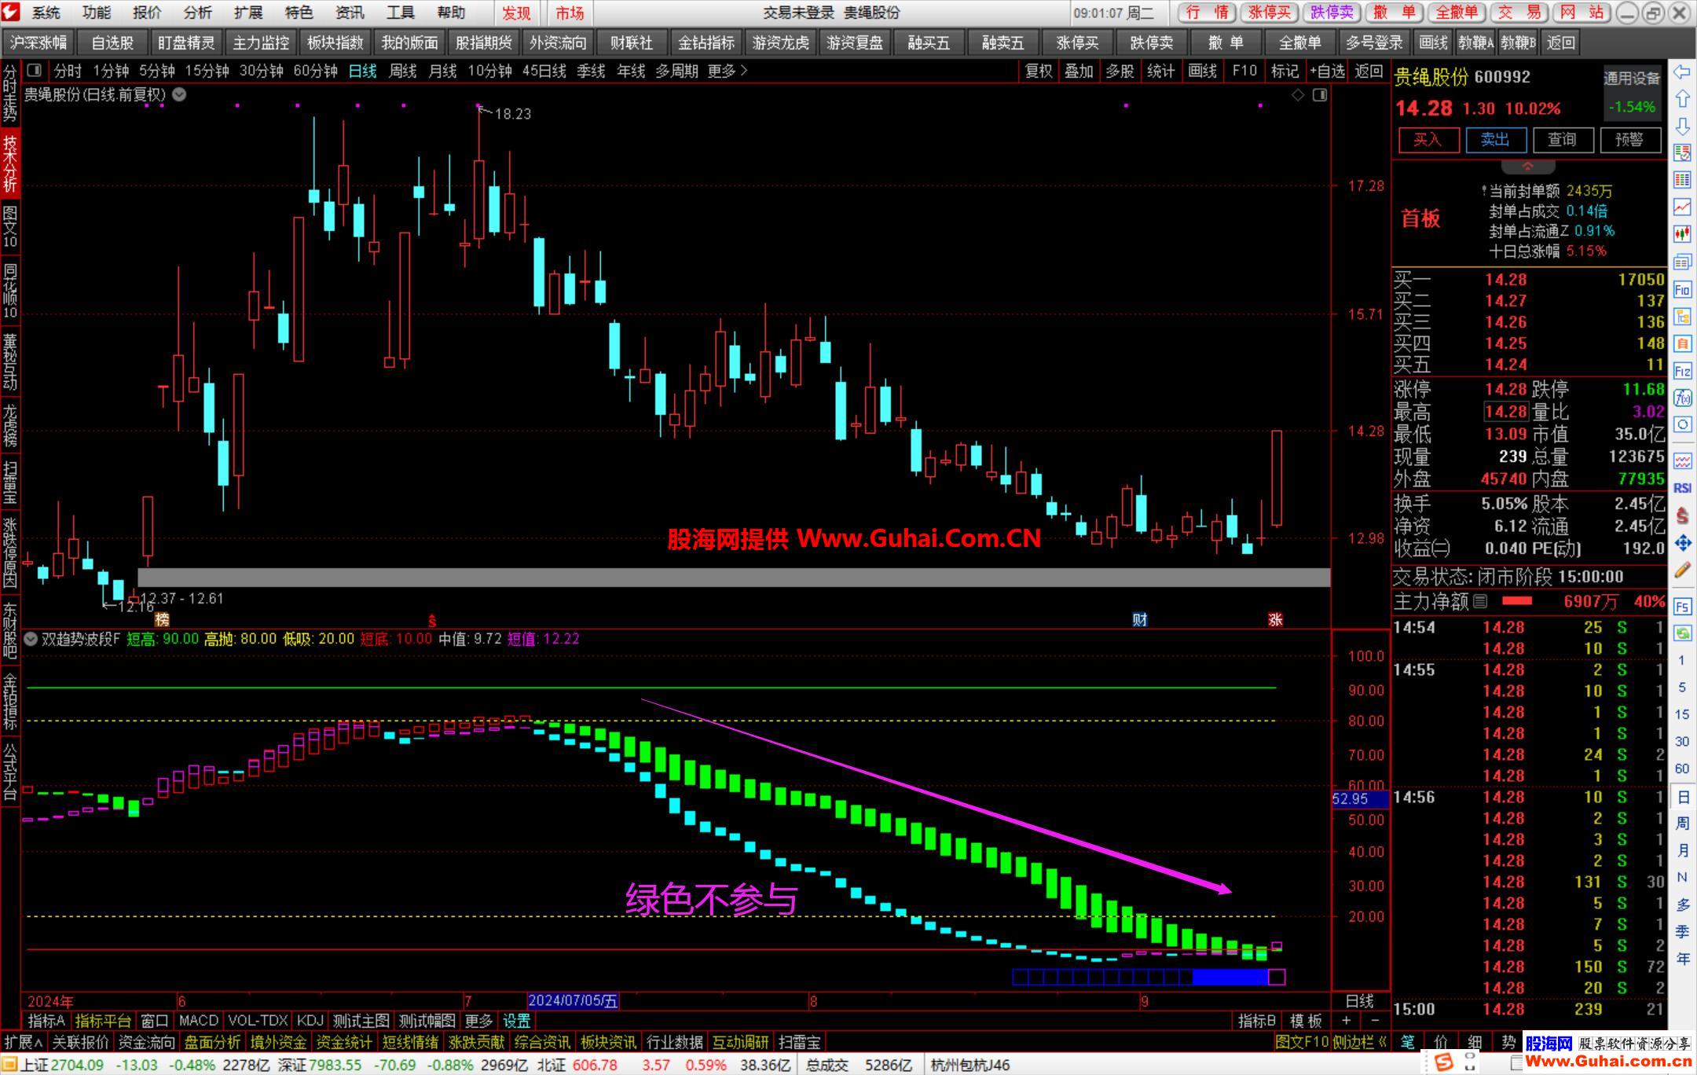Click the up arrow icon in right sidebar
This screenshot has width=1697, height=1075.
tap(1682, 98)
